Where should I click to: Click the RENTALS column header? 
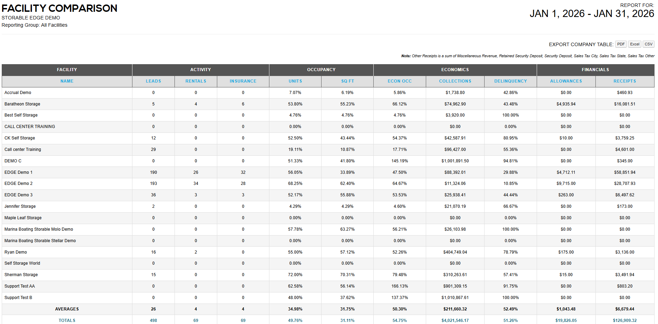click(196, 81)
